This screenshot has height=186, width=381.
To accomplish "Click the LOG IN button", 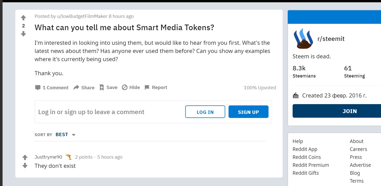I will (205, 112).
